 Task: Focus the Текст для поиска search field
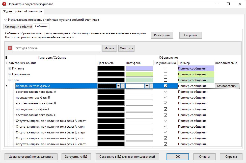(x=57, y=48)
